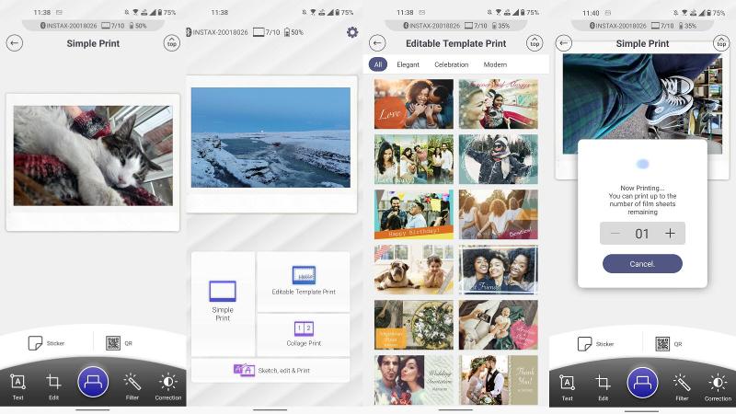Tap top button on printing screen
The height and width of the screenshot is (414, 736).
pyautogui.click(x=721, y=43)
